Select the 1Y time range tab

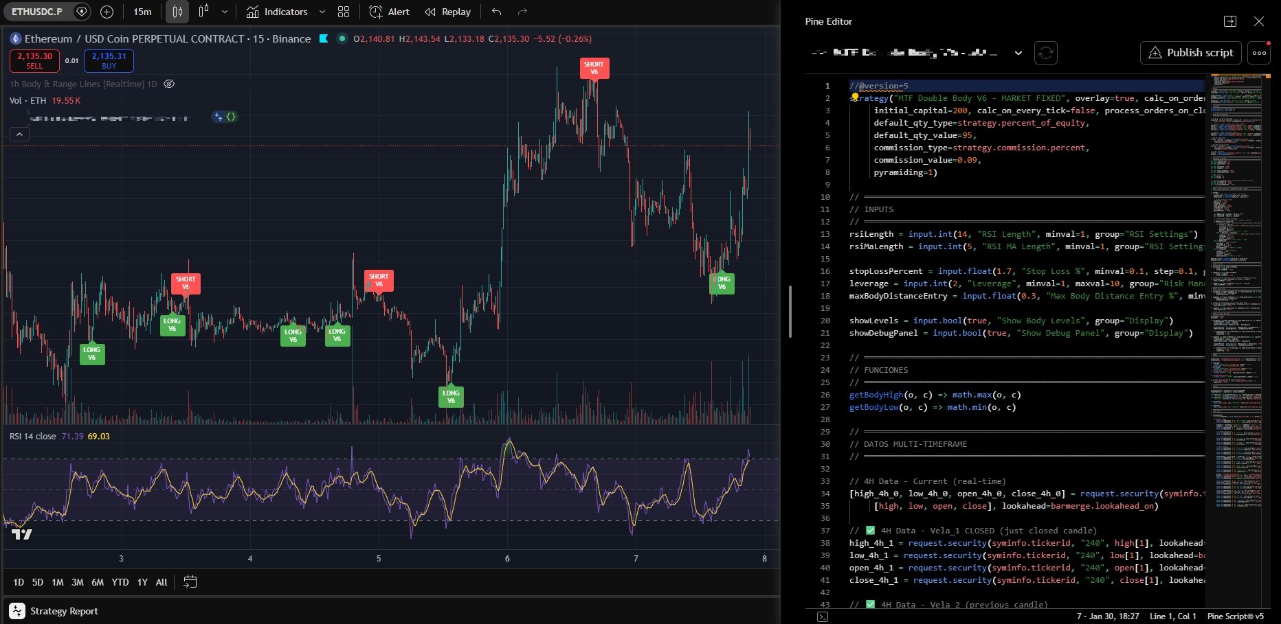point(142,581)
